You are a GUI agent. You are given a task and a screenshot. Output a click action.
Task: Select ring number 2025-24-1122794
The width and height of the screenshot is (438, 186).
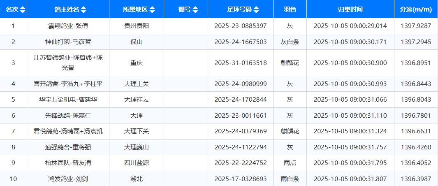tap(241, 147)
